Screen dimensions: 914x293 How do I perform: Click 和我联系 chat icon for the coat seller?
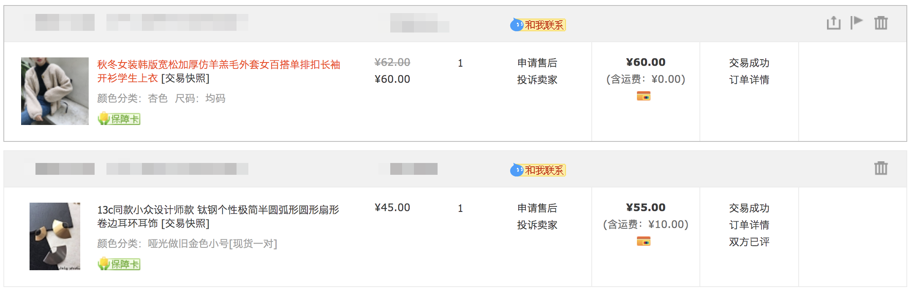point(538,25)
